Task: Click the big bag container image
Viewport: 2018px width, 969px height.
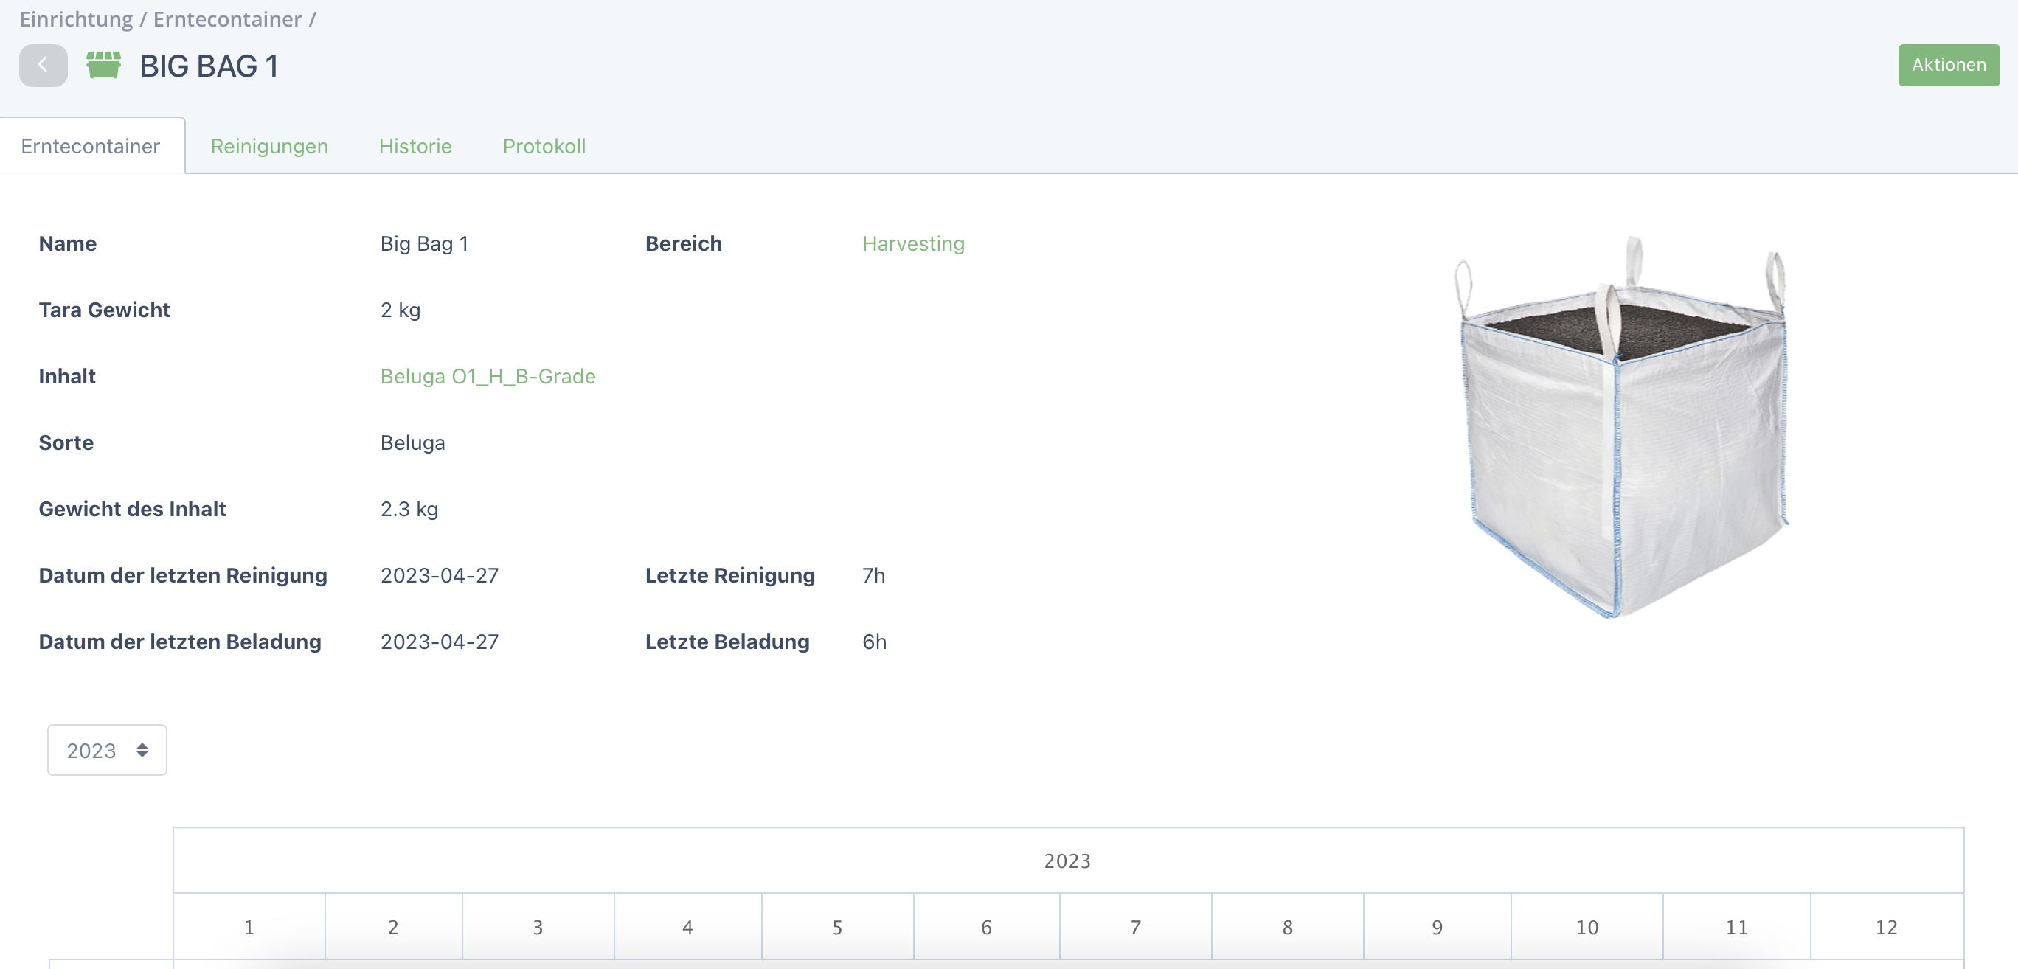Action: (x=1622, y=427)
